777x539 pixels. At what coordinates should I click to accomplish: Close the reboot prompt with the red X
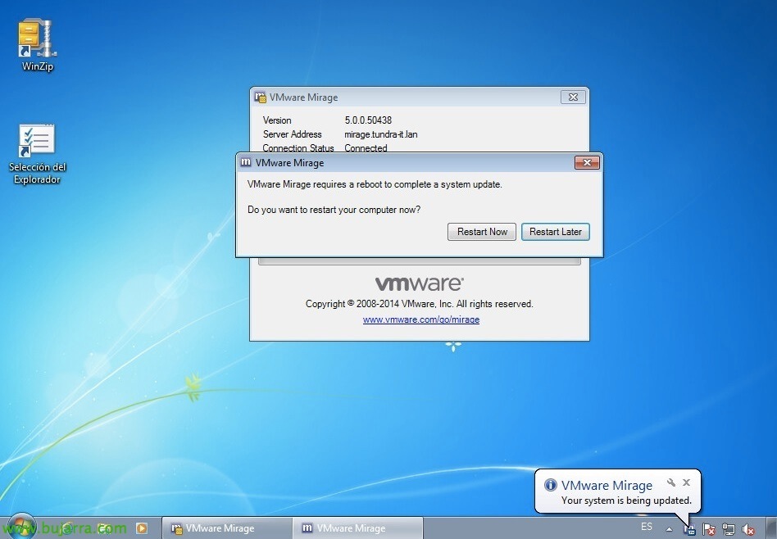pos(587,162)
